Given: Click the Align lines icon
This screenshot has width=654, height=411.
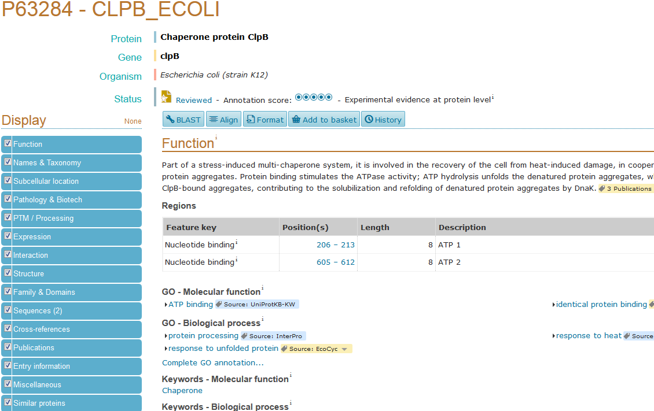Looking at the screenshot, I should pyautogui.click(x=213, y=120).
